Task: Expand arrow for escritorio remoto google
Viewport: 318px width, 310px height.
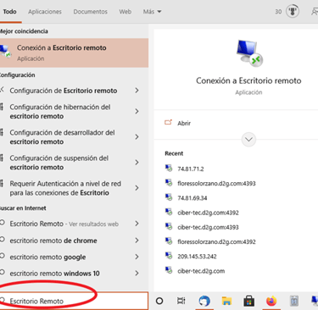Action: point(137,257)
